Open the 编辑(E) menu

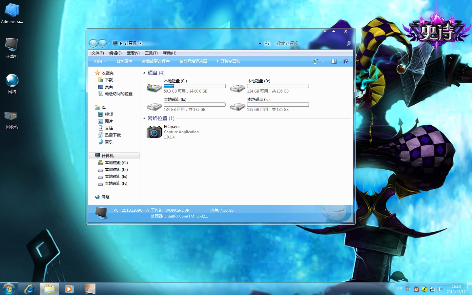click(x=115, y=53)
